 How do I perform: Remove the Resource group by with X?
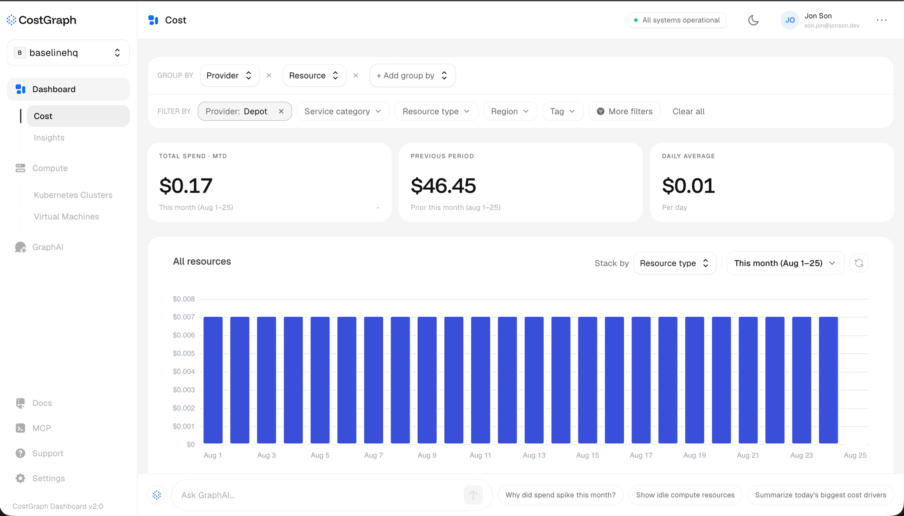click(356, 75)
